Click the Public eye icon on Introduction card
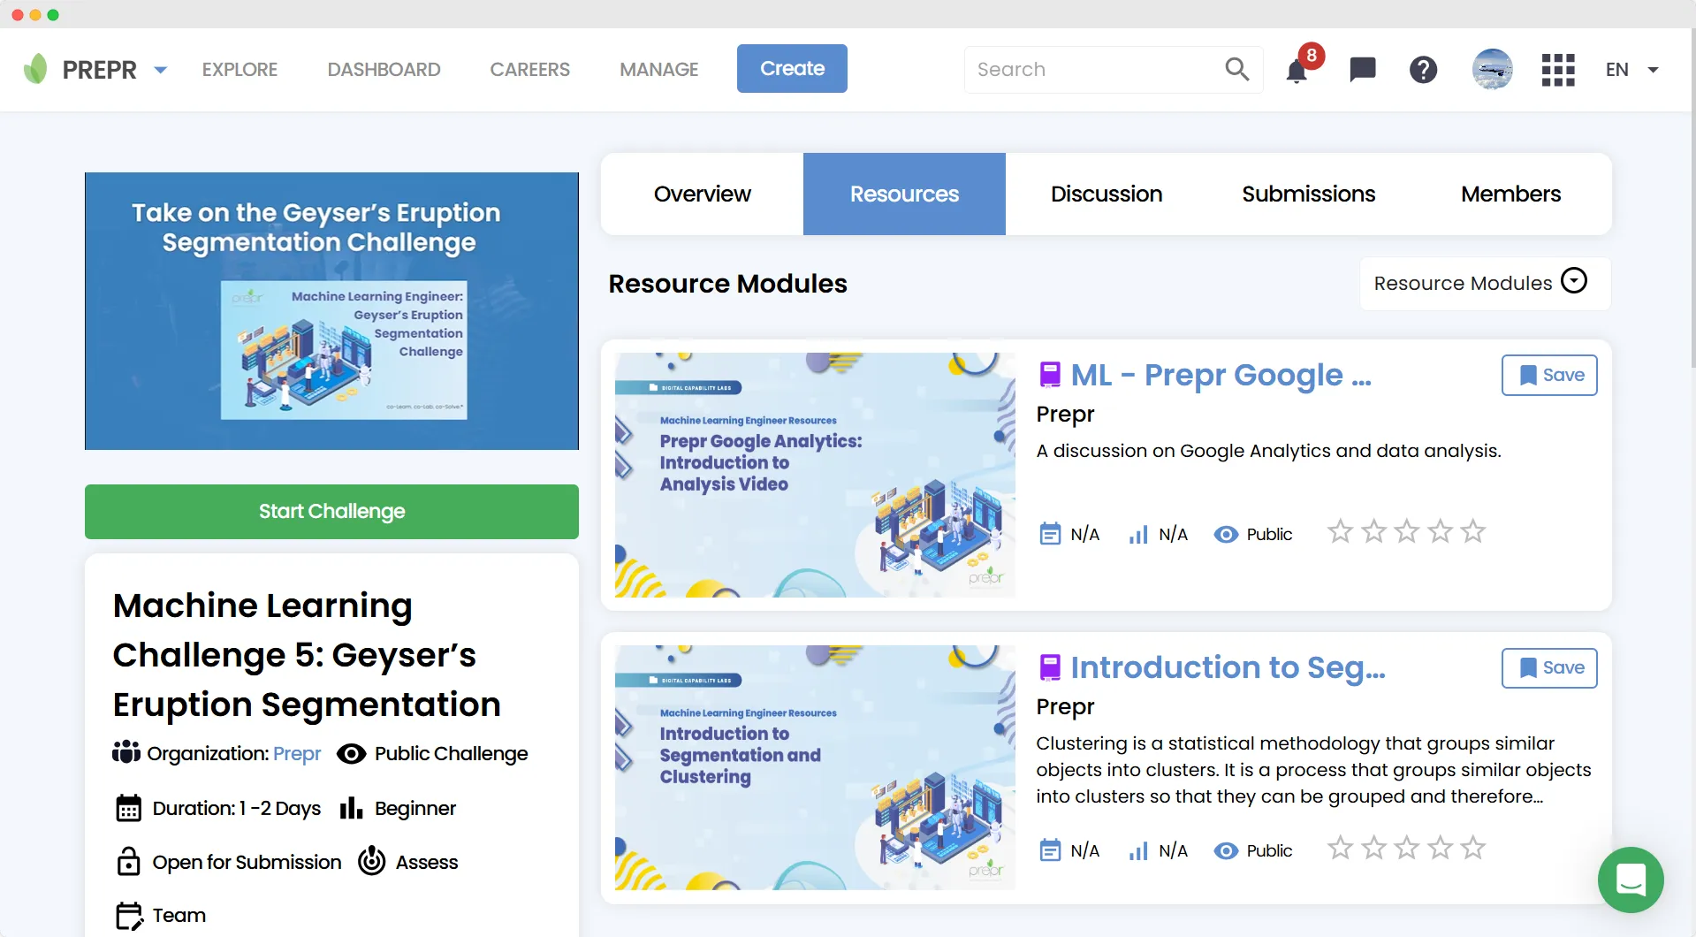Viewport: 1696px width, 937px height. pyautogui.click(x=1226, y=850)
